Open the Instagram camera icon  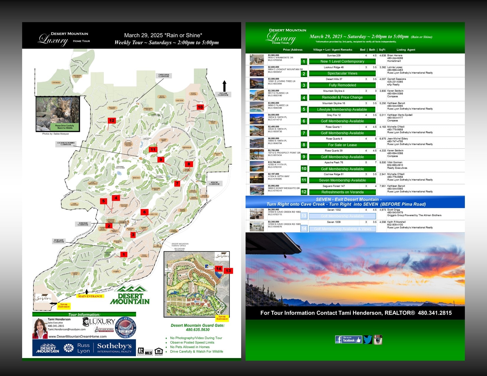point(378,340)
